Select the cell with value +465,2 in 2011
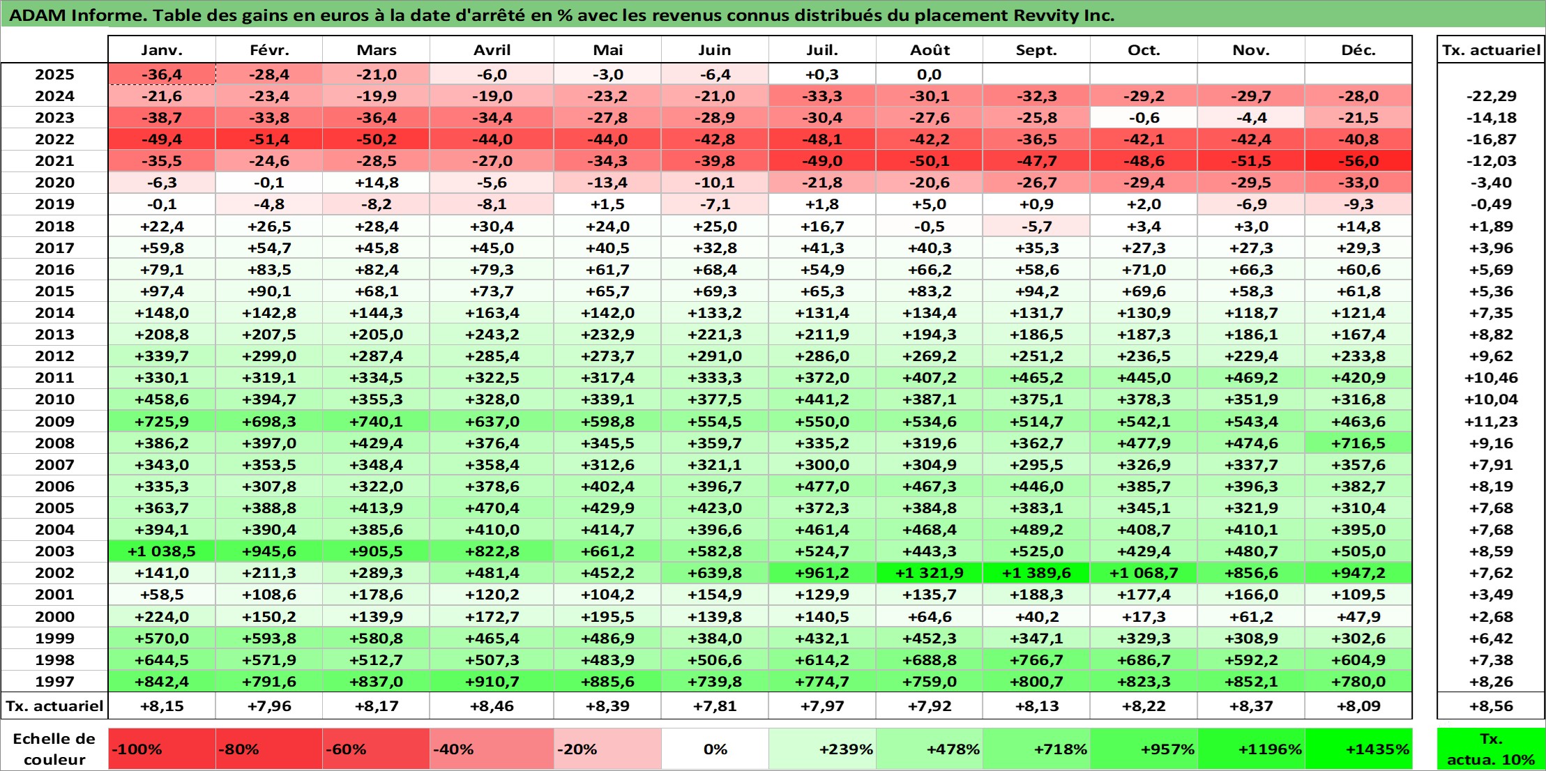The width and height of the screenshot is (1546, 771). [x=1036, y=378]
